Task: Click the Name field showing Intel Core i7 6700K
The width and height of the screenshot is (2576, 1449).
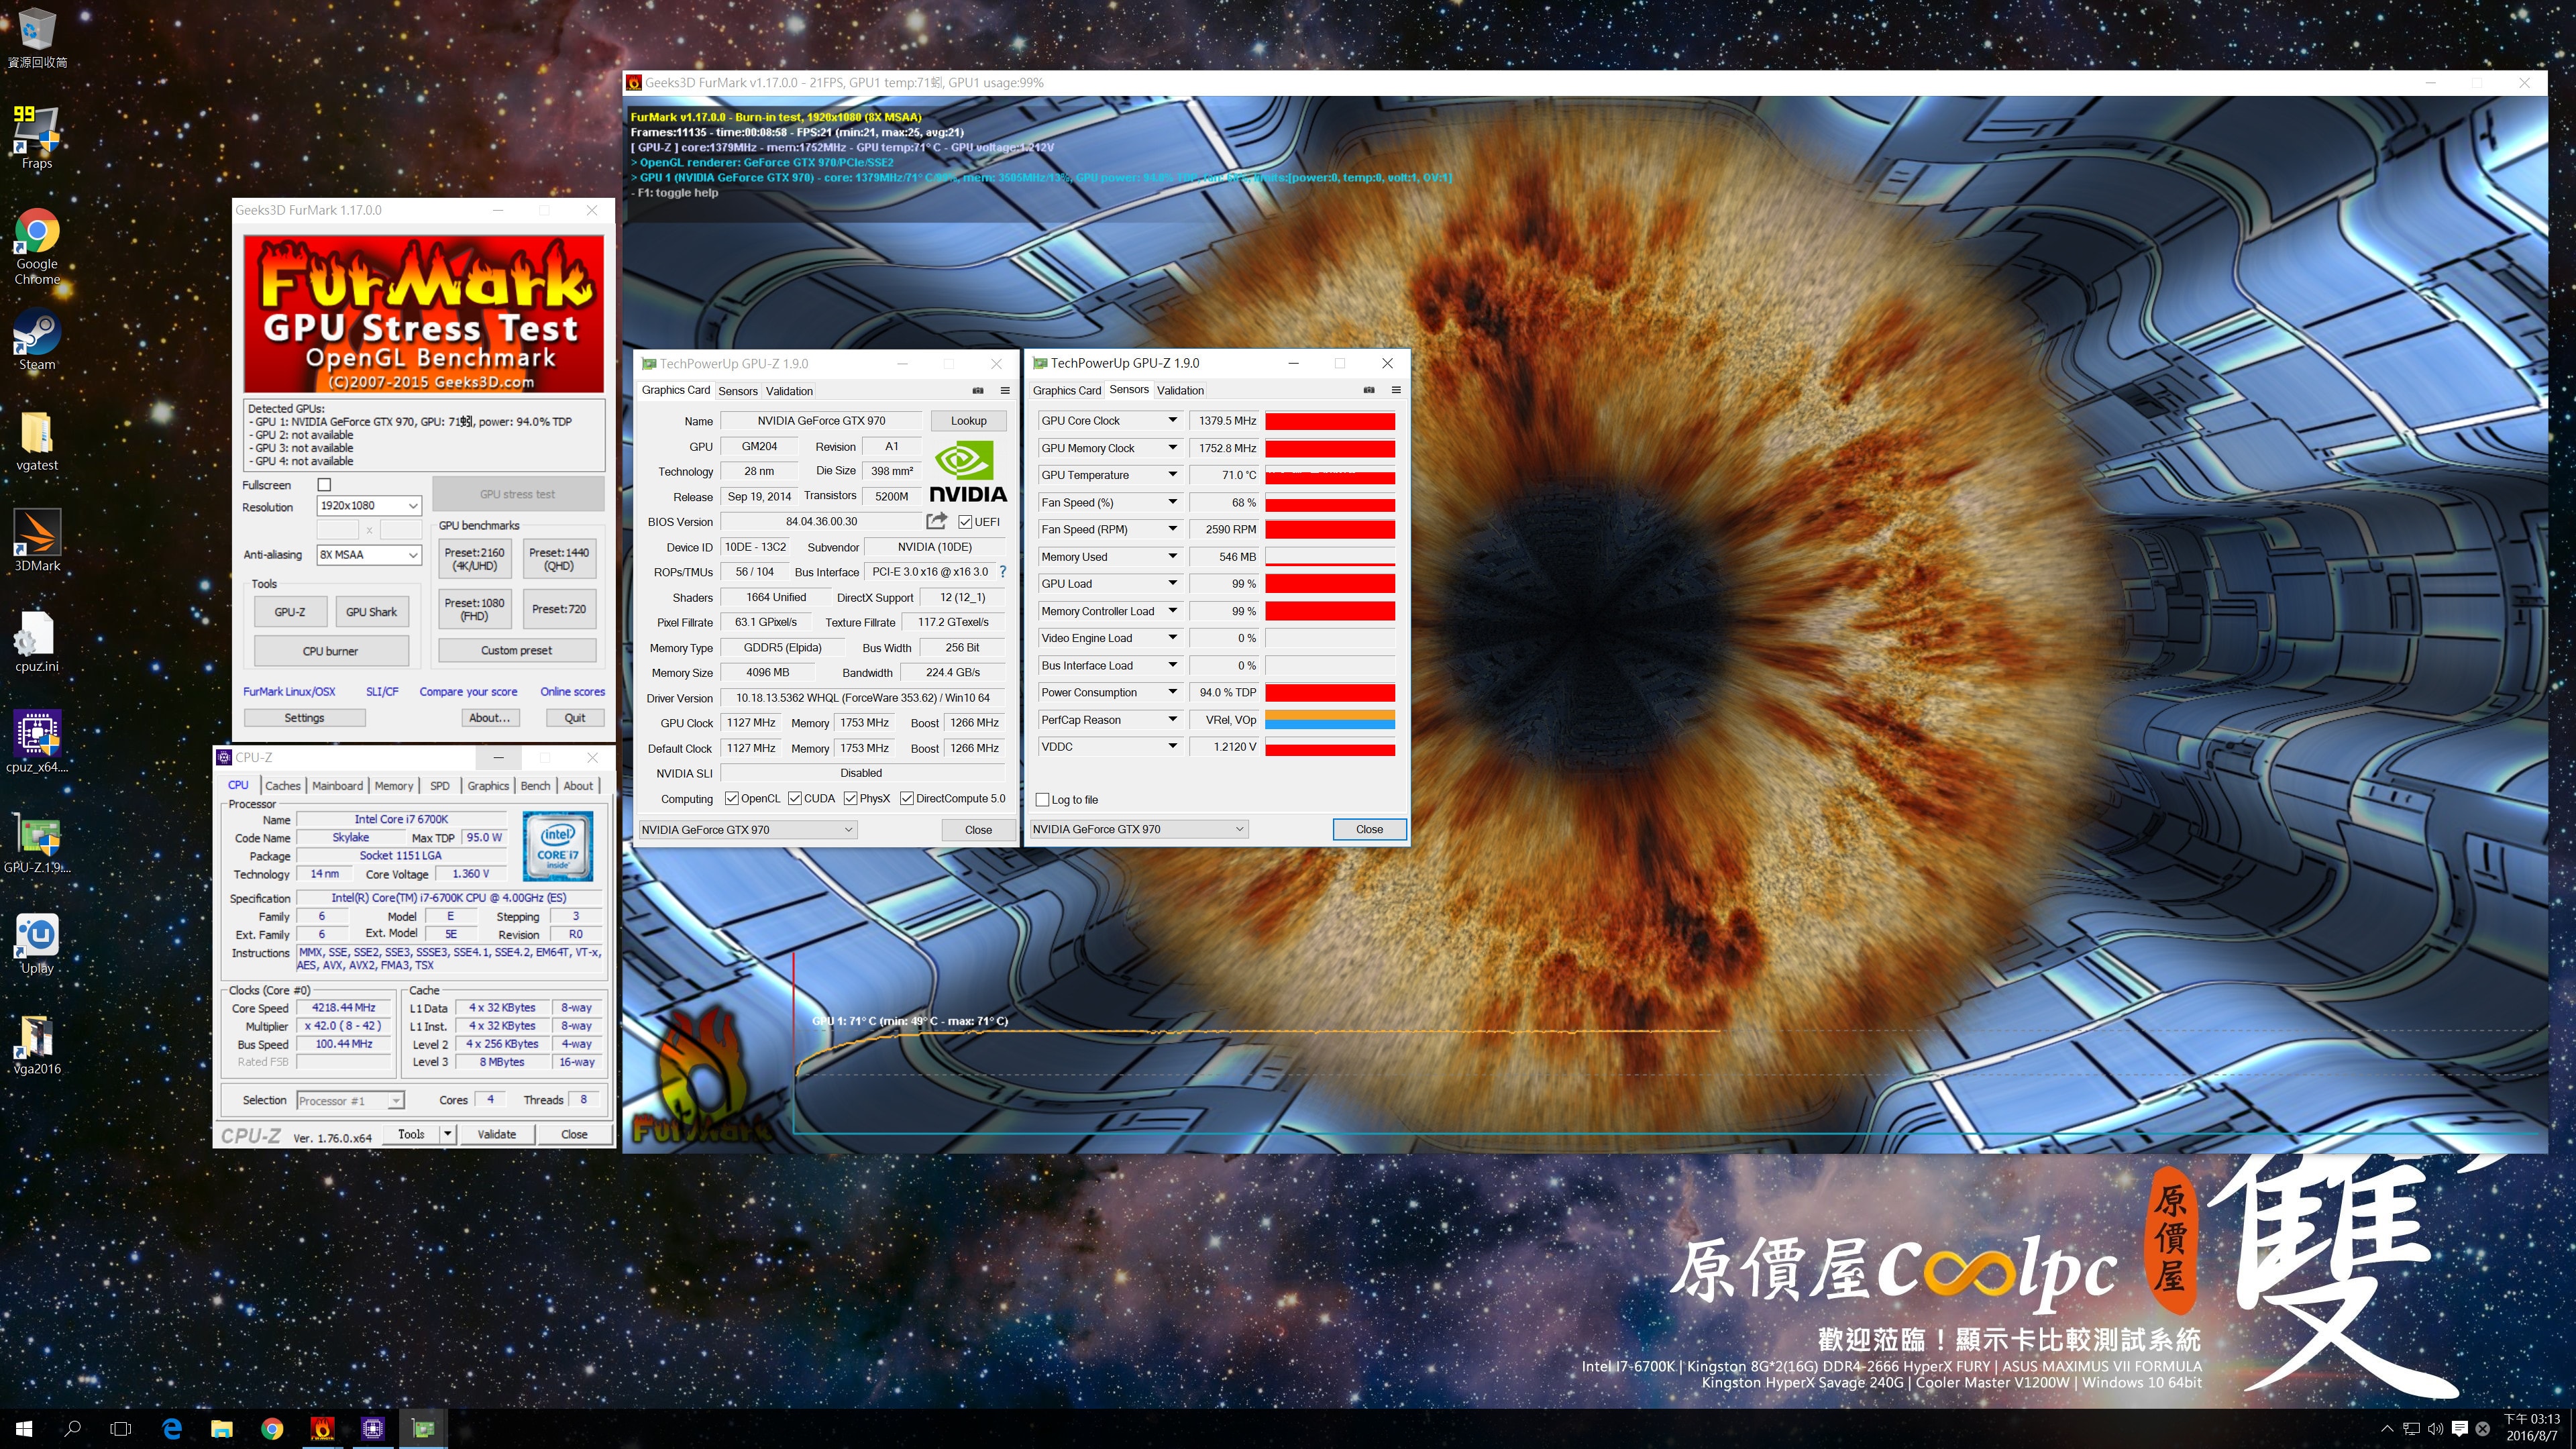Action: 401,819
